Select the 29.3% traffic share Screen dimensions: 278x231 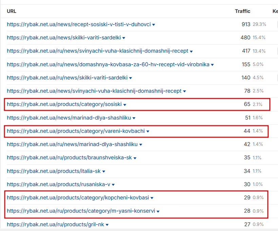pyautogui.click(x=259, y=24)
